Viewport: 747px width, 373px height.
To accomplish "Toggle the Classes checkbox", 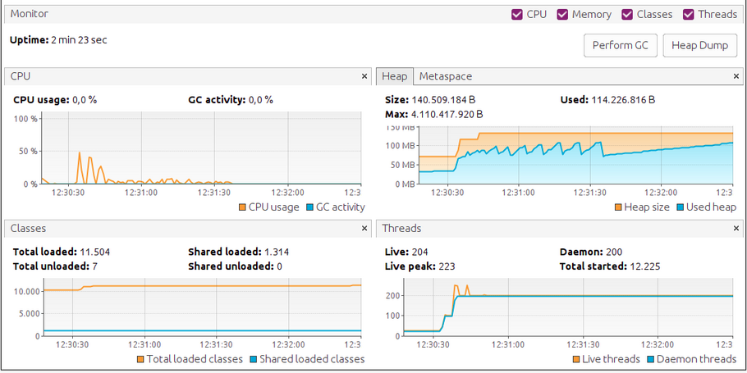I will (627, 14).
